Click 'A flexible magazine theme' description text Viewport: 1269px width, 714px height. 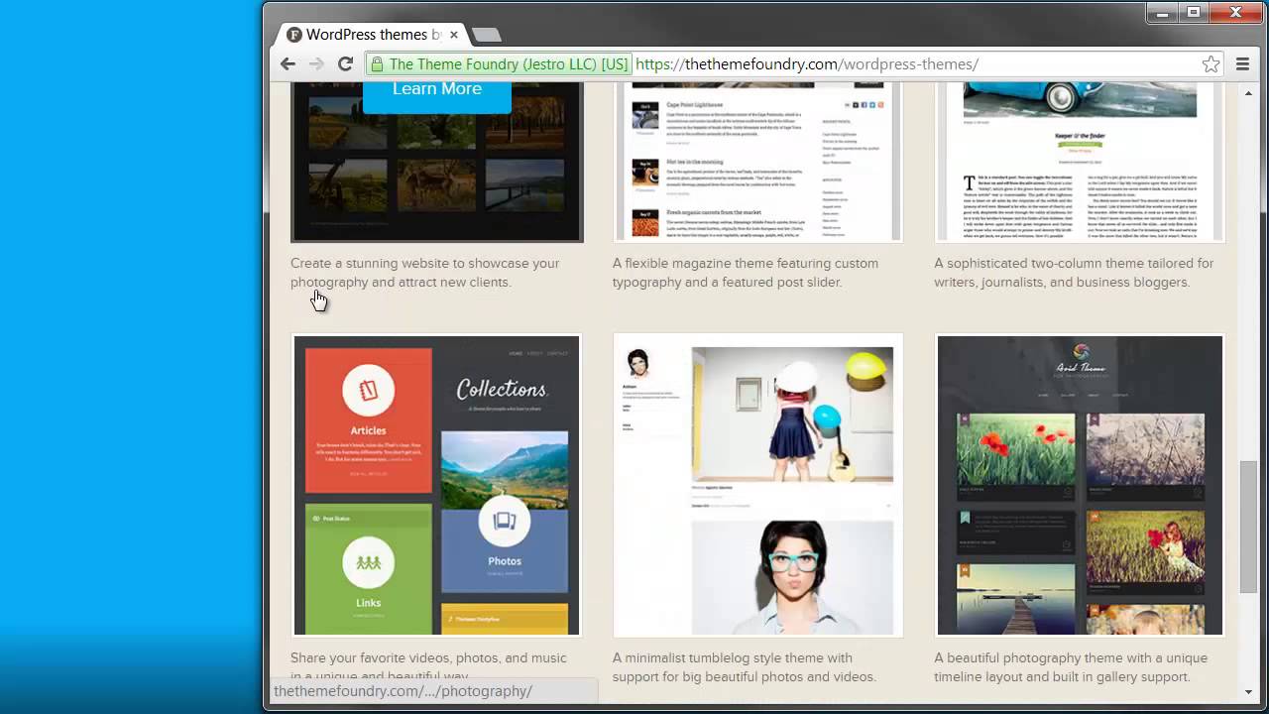(x=745, y=273)
